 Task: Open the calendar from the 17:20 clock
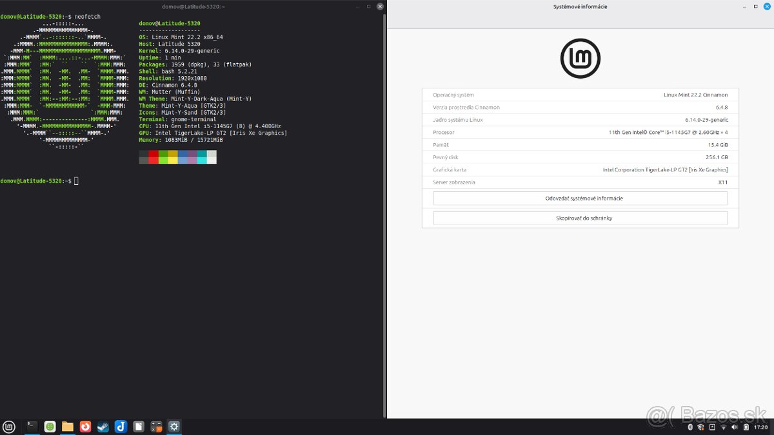pos(761,427)
